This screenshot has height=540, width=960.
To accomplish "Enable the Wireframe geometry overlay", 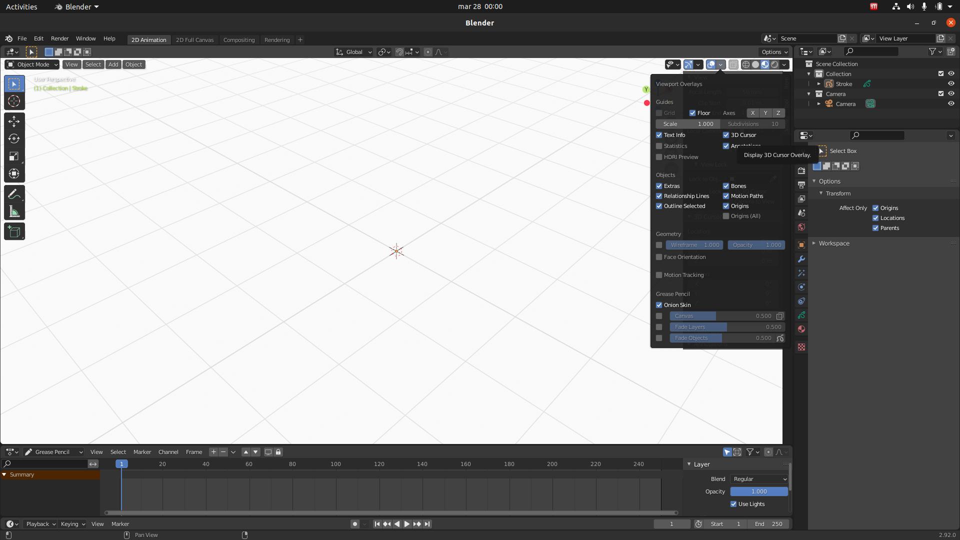I will [658, 244].
